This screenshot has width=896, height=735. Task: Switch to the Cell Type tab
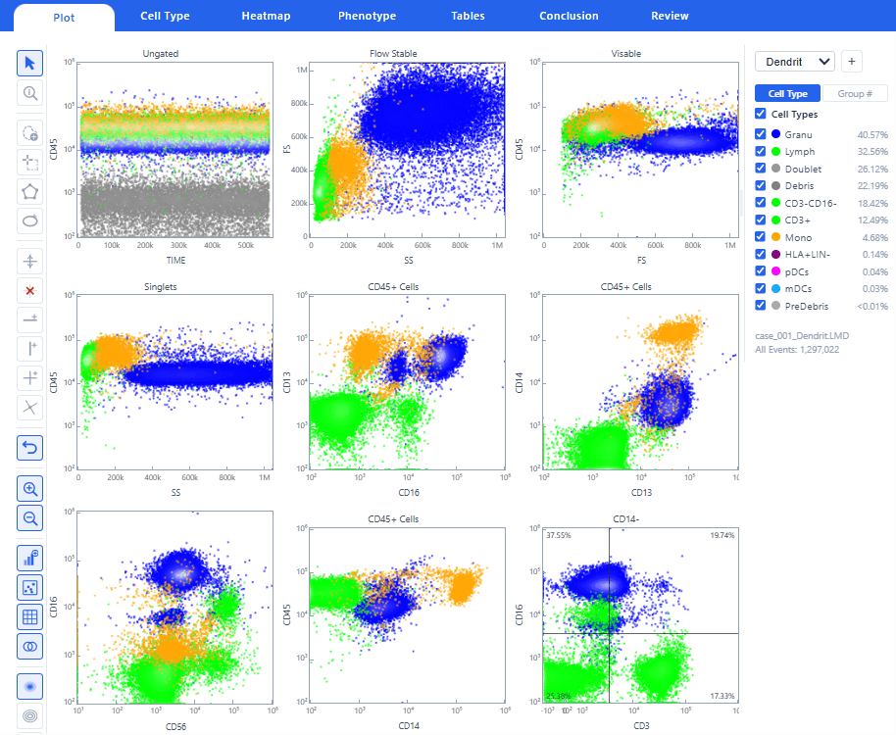165,16
